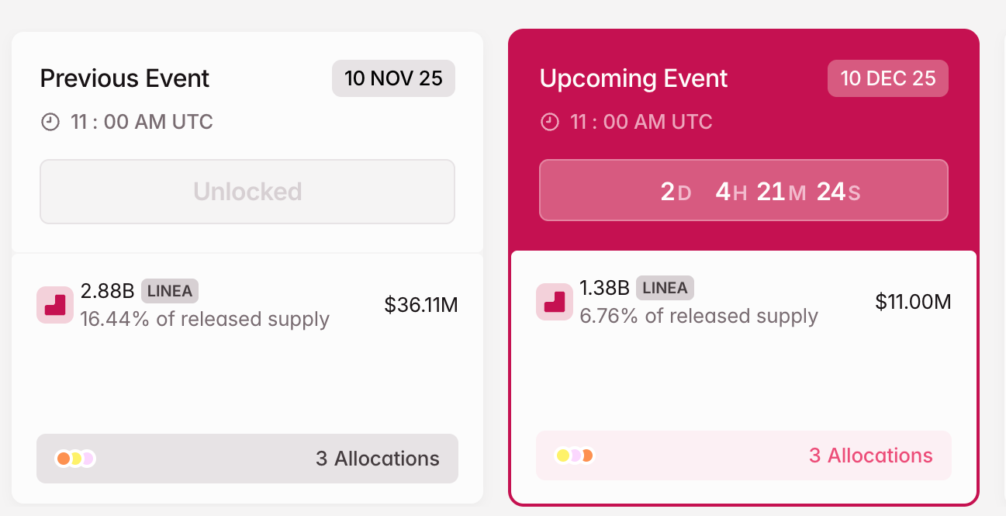The height and width of the screenshot is (516, 1006).
Task: Click the LINEA ticker badge on Upcoming Event
Action: click(x=665, y=288)
